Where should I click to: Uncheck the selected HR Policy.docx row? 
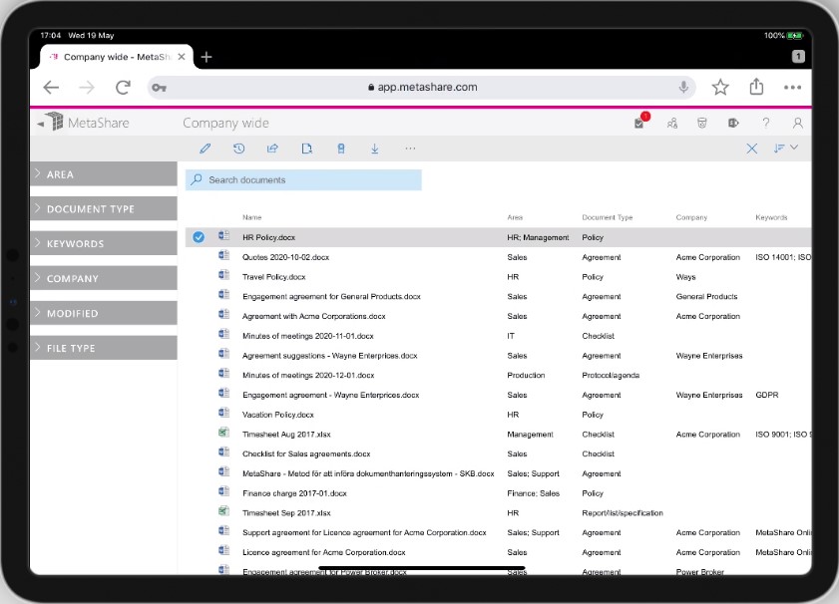[199, 237]
